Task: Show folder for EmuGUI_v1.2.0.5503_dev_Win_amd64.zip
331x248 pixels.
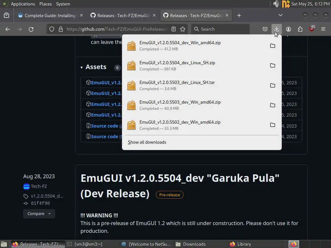Action: click(x=272, y=105)
